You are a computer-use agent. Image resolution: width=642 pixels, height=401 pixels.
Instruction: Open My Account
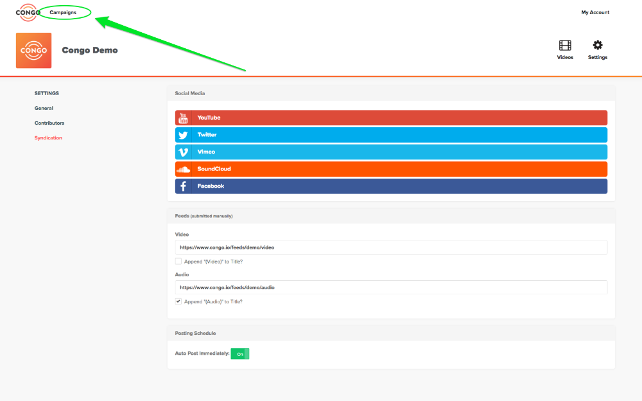595,12
